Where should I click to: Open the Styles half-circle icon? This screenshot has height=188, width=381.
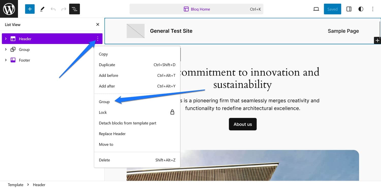pos(361,9)
